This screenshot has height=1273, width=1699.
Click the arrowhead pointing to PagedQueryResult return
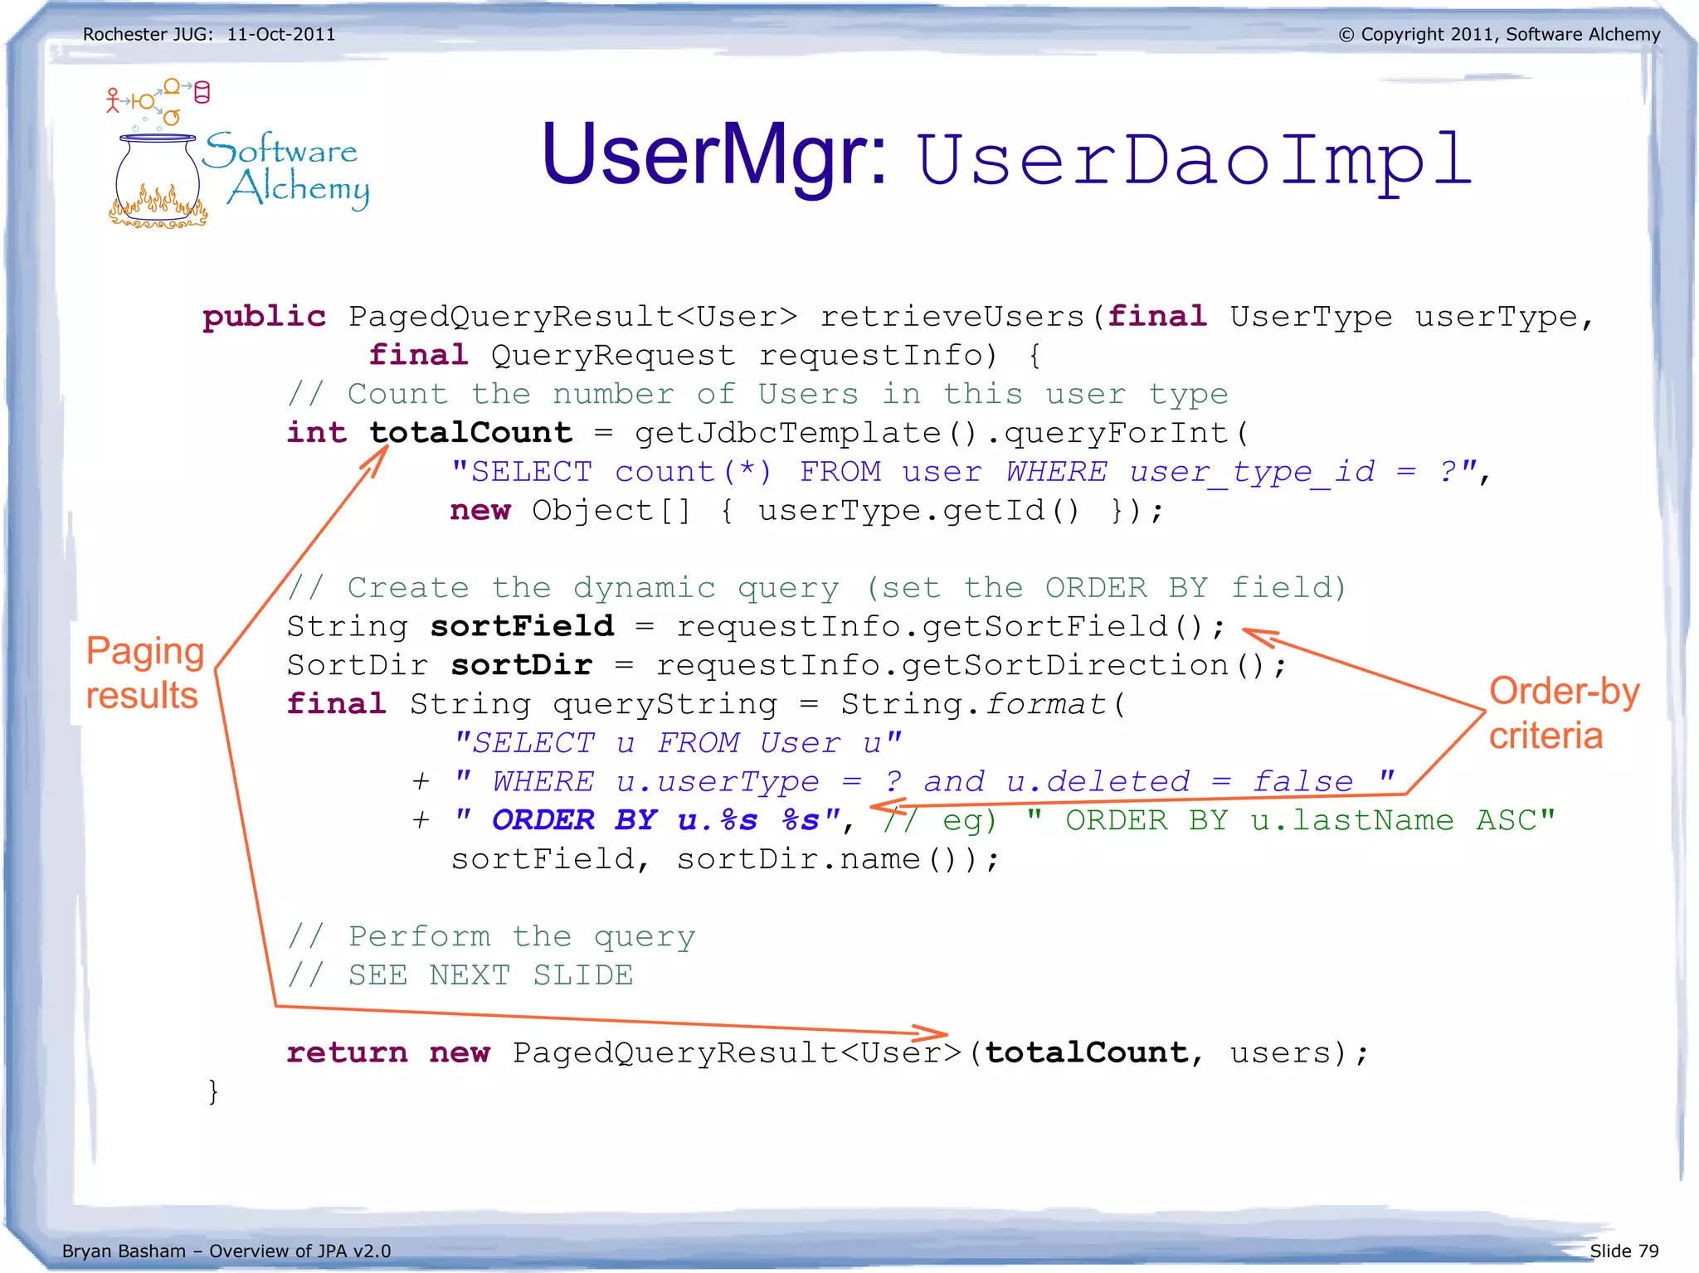coord(939,1033)
